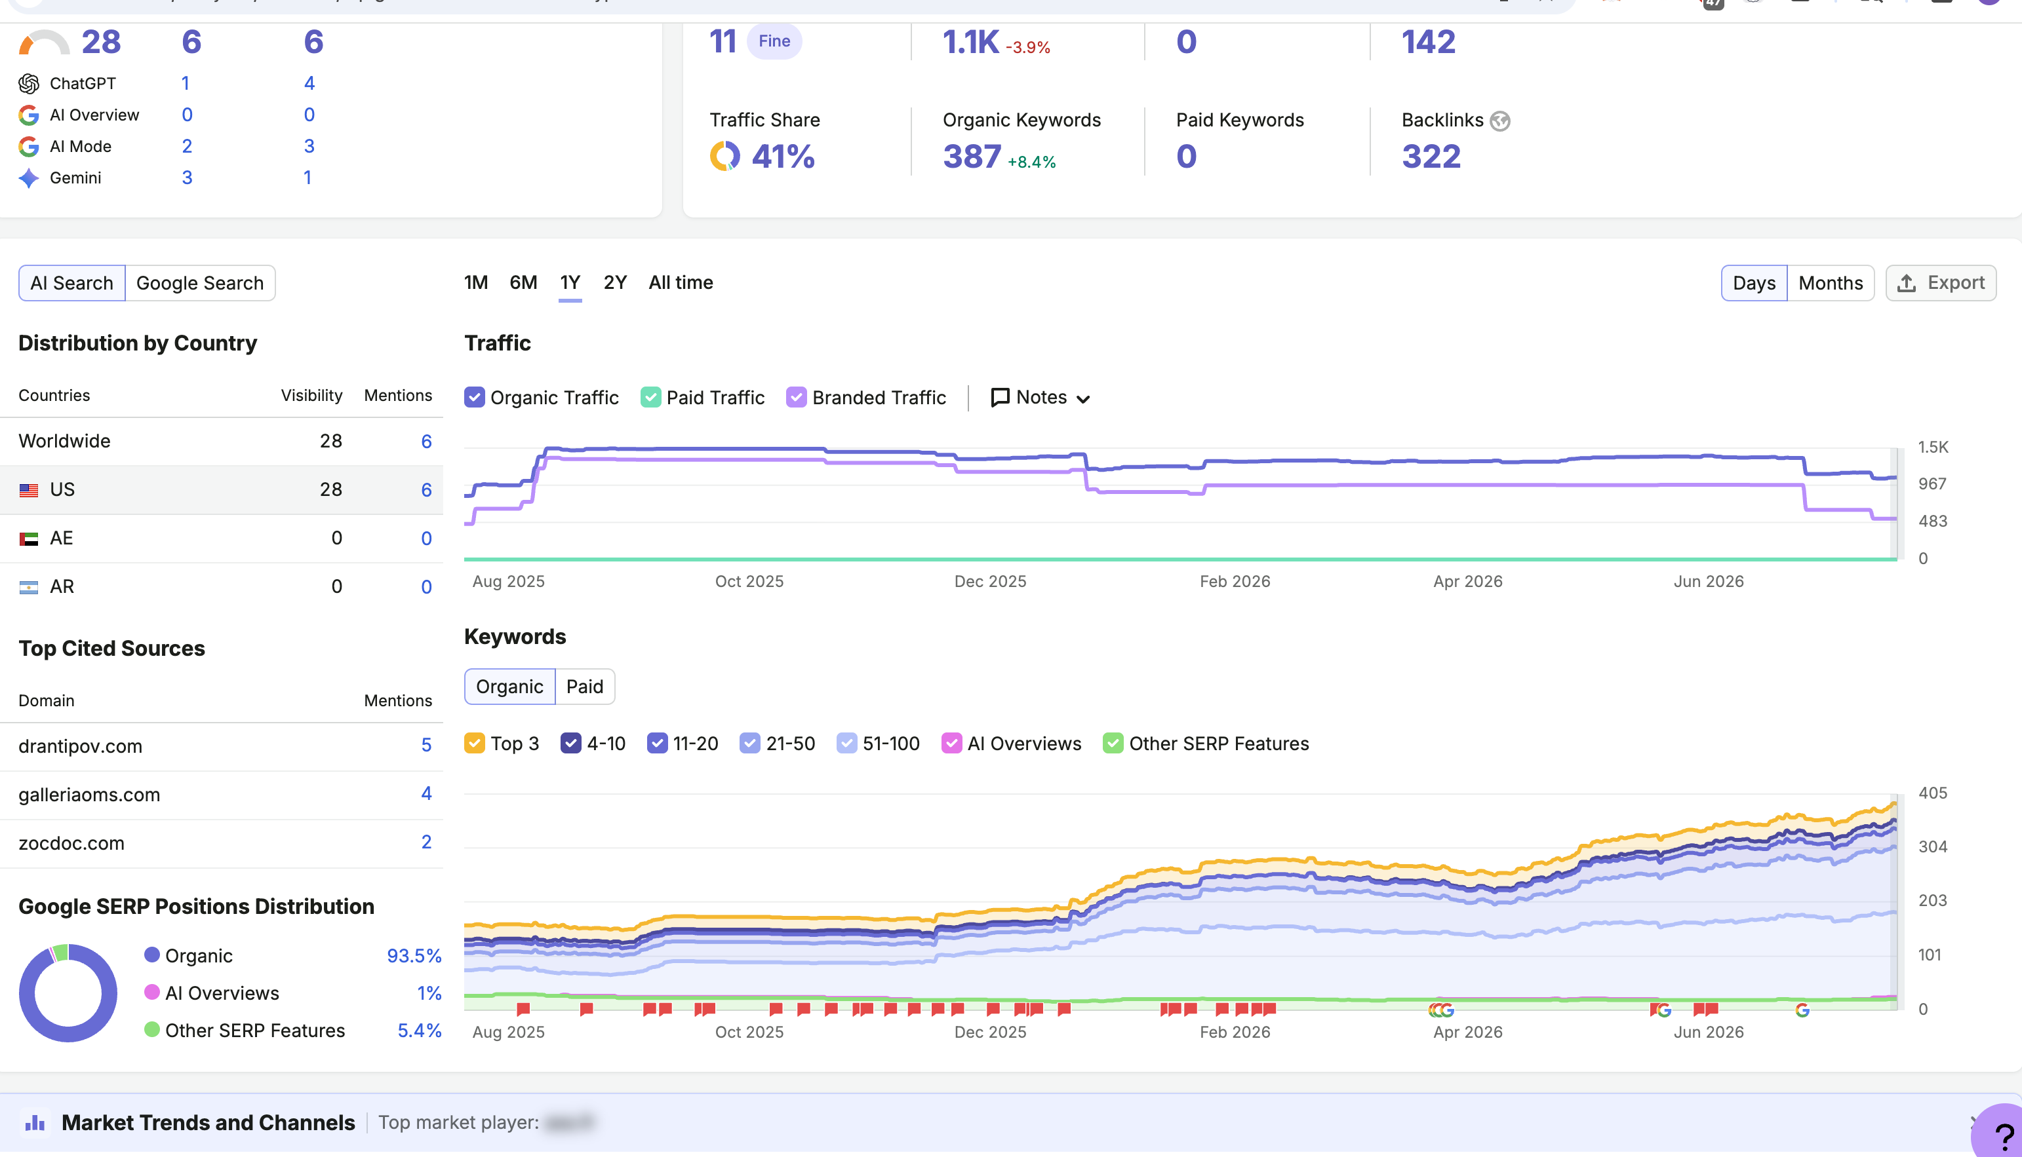Screen dimensions: 2022x1157
Task: Click the ChatGPT logo icon
Action: [x=29, y=83]
